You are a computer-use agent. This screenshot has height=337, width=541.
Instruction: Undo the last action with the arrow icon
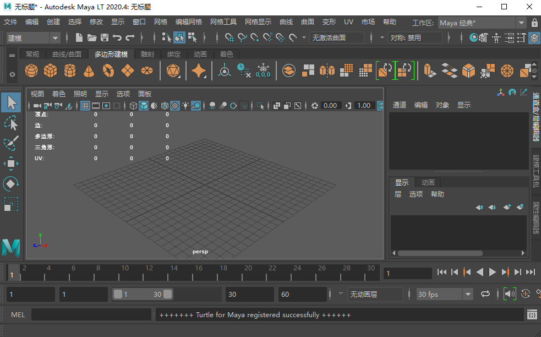117,37
